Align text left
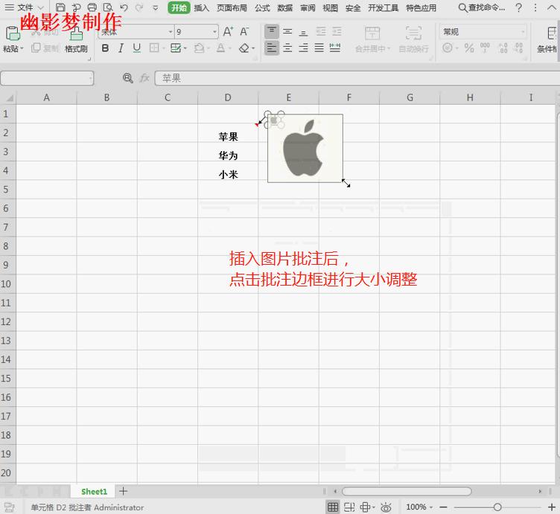560x514 pixels. pyautogui.click(x=272, y=48)
